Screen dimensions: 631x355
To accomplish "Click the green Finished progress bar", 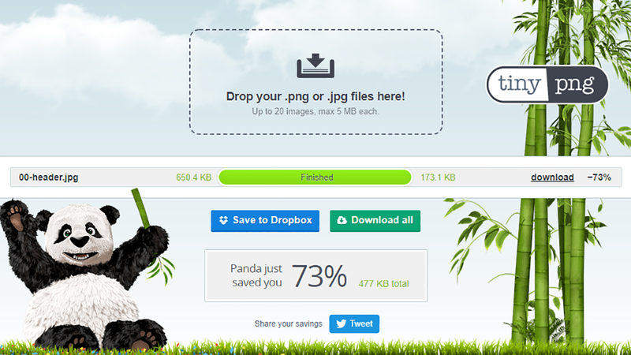I will pyautogui.click(x=315, y=177).
